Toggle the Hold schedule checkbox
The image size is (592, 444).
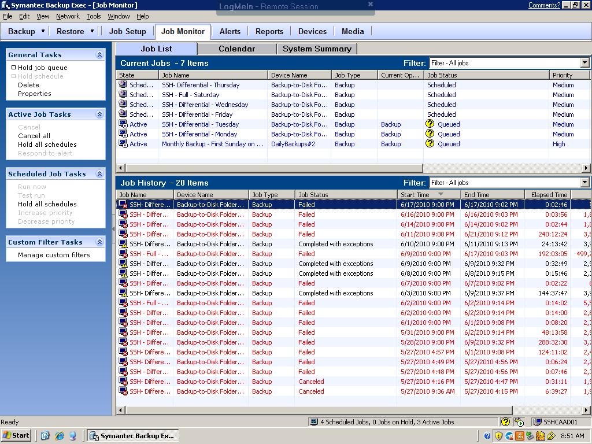coord(14,76)
